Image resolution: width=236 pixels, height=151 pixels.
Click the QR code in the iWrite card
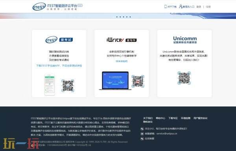[138, 81]
